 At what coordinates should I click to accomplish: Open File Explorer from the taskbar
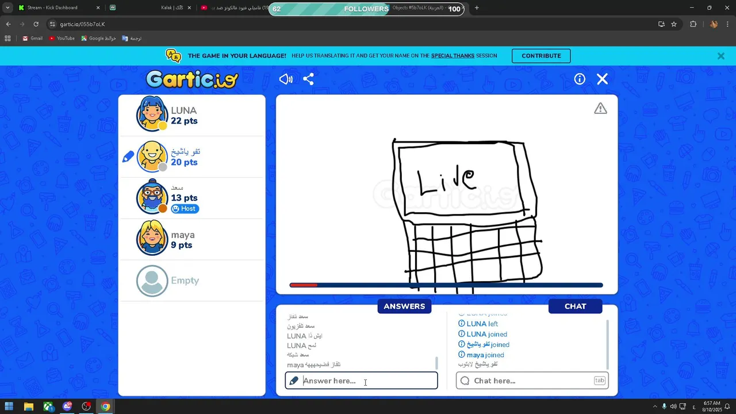[28, 407]
